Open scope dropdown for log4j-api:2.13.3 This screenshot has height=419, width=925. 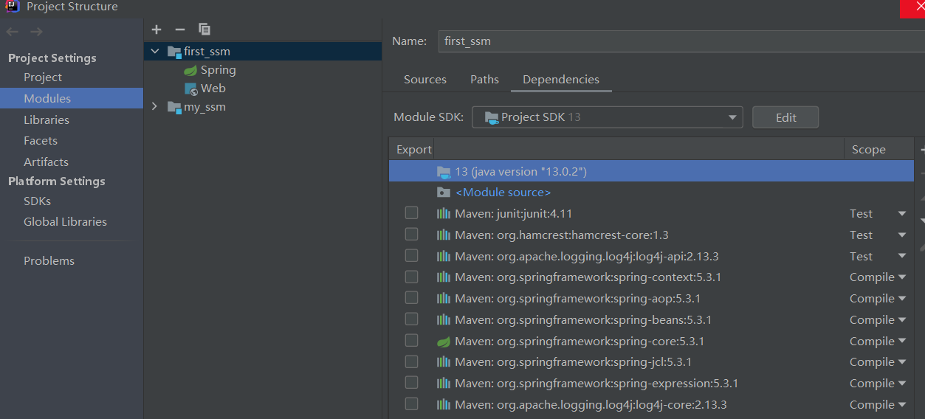click(x=901, y=257)
